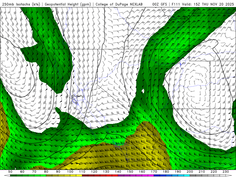This screenshot has height=177, width=236.
Task: Click 'College of DuPage NEXLAB' header text
Action: 119,4
